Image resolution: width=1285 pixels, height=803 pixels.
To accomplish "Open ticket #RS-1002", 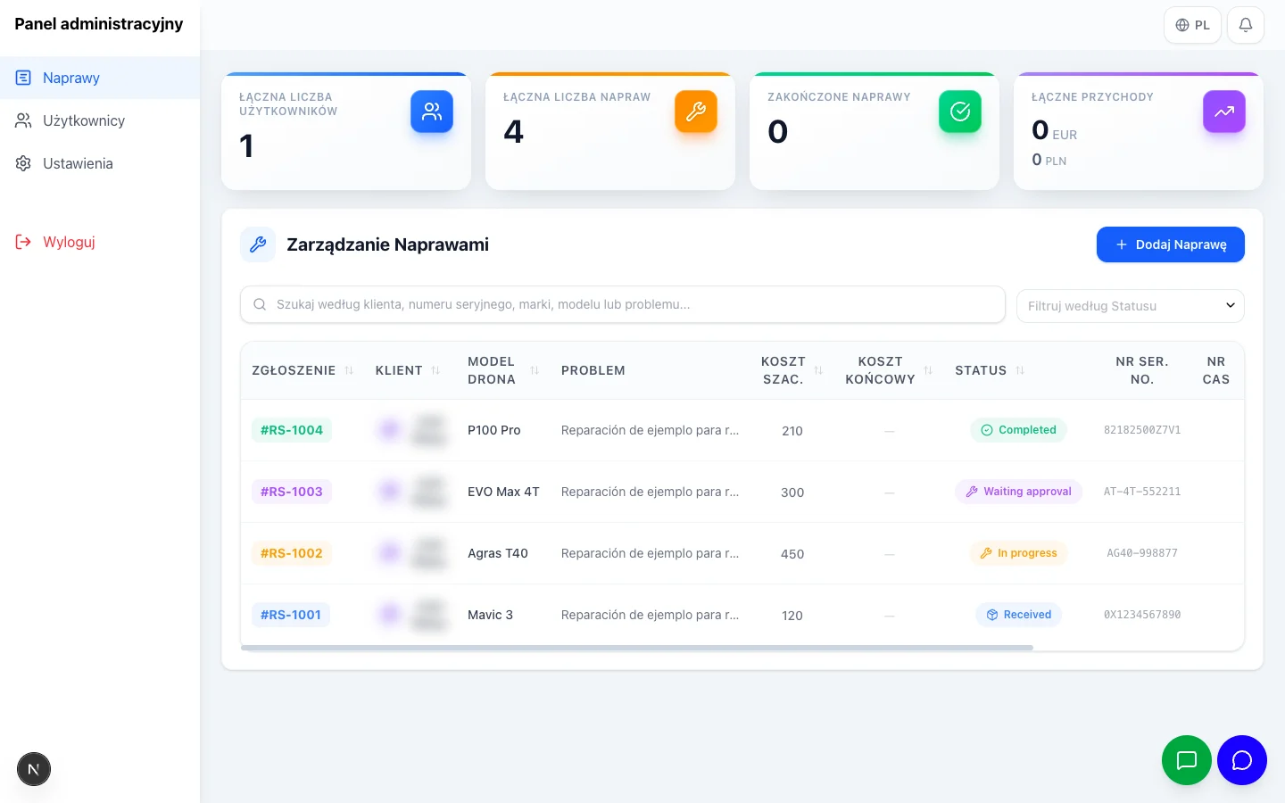I will click(292, 553).
